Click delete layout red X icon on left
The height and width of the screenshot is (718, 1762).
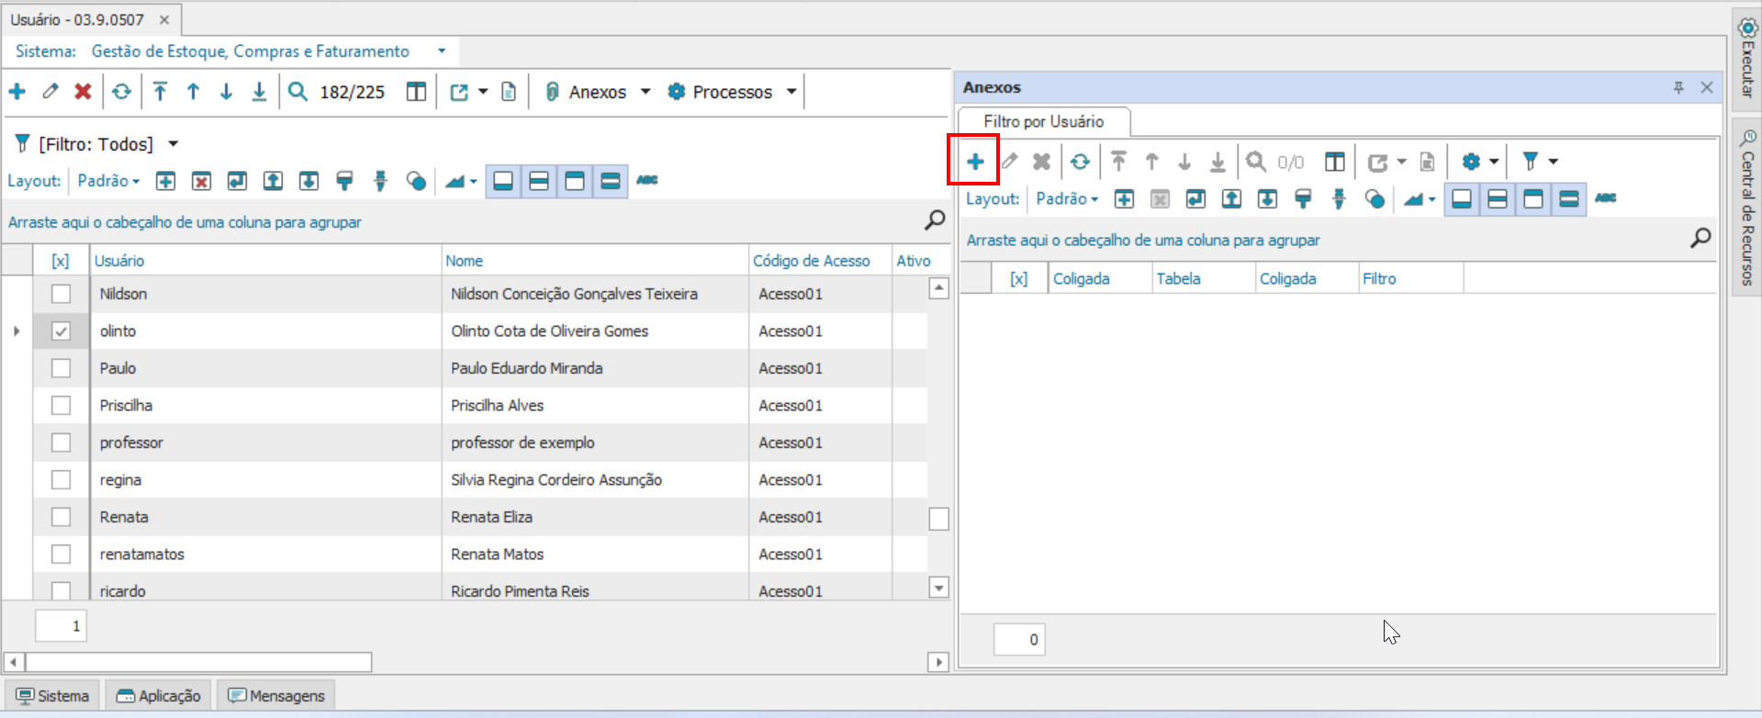[x=201, y=181]
